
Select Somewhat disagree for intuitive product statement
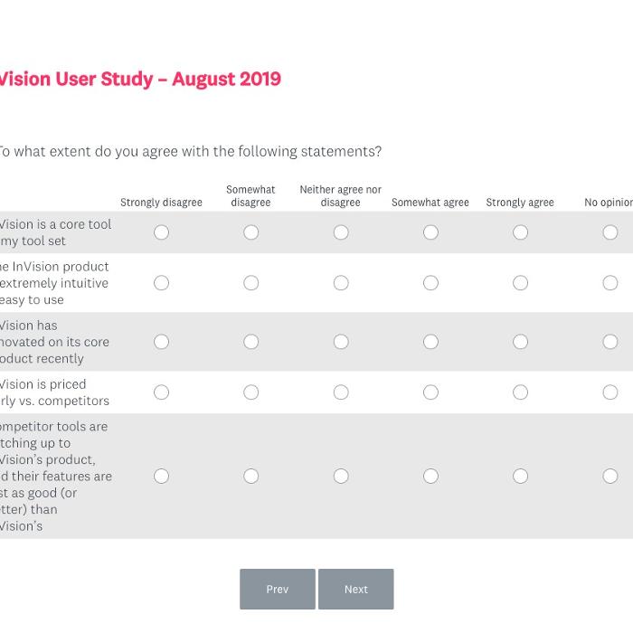click(x=250, y=283)
